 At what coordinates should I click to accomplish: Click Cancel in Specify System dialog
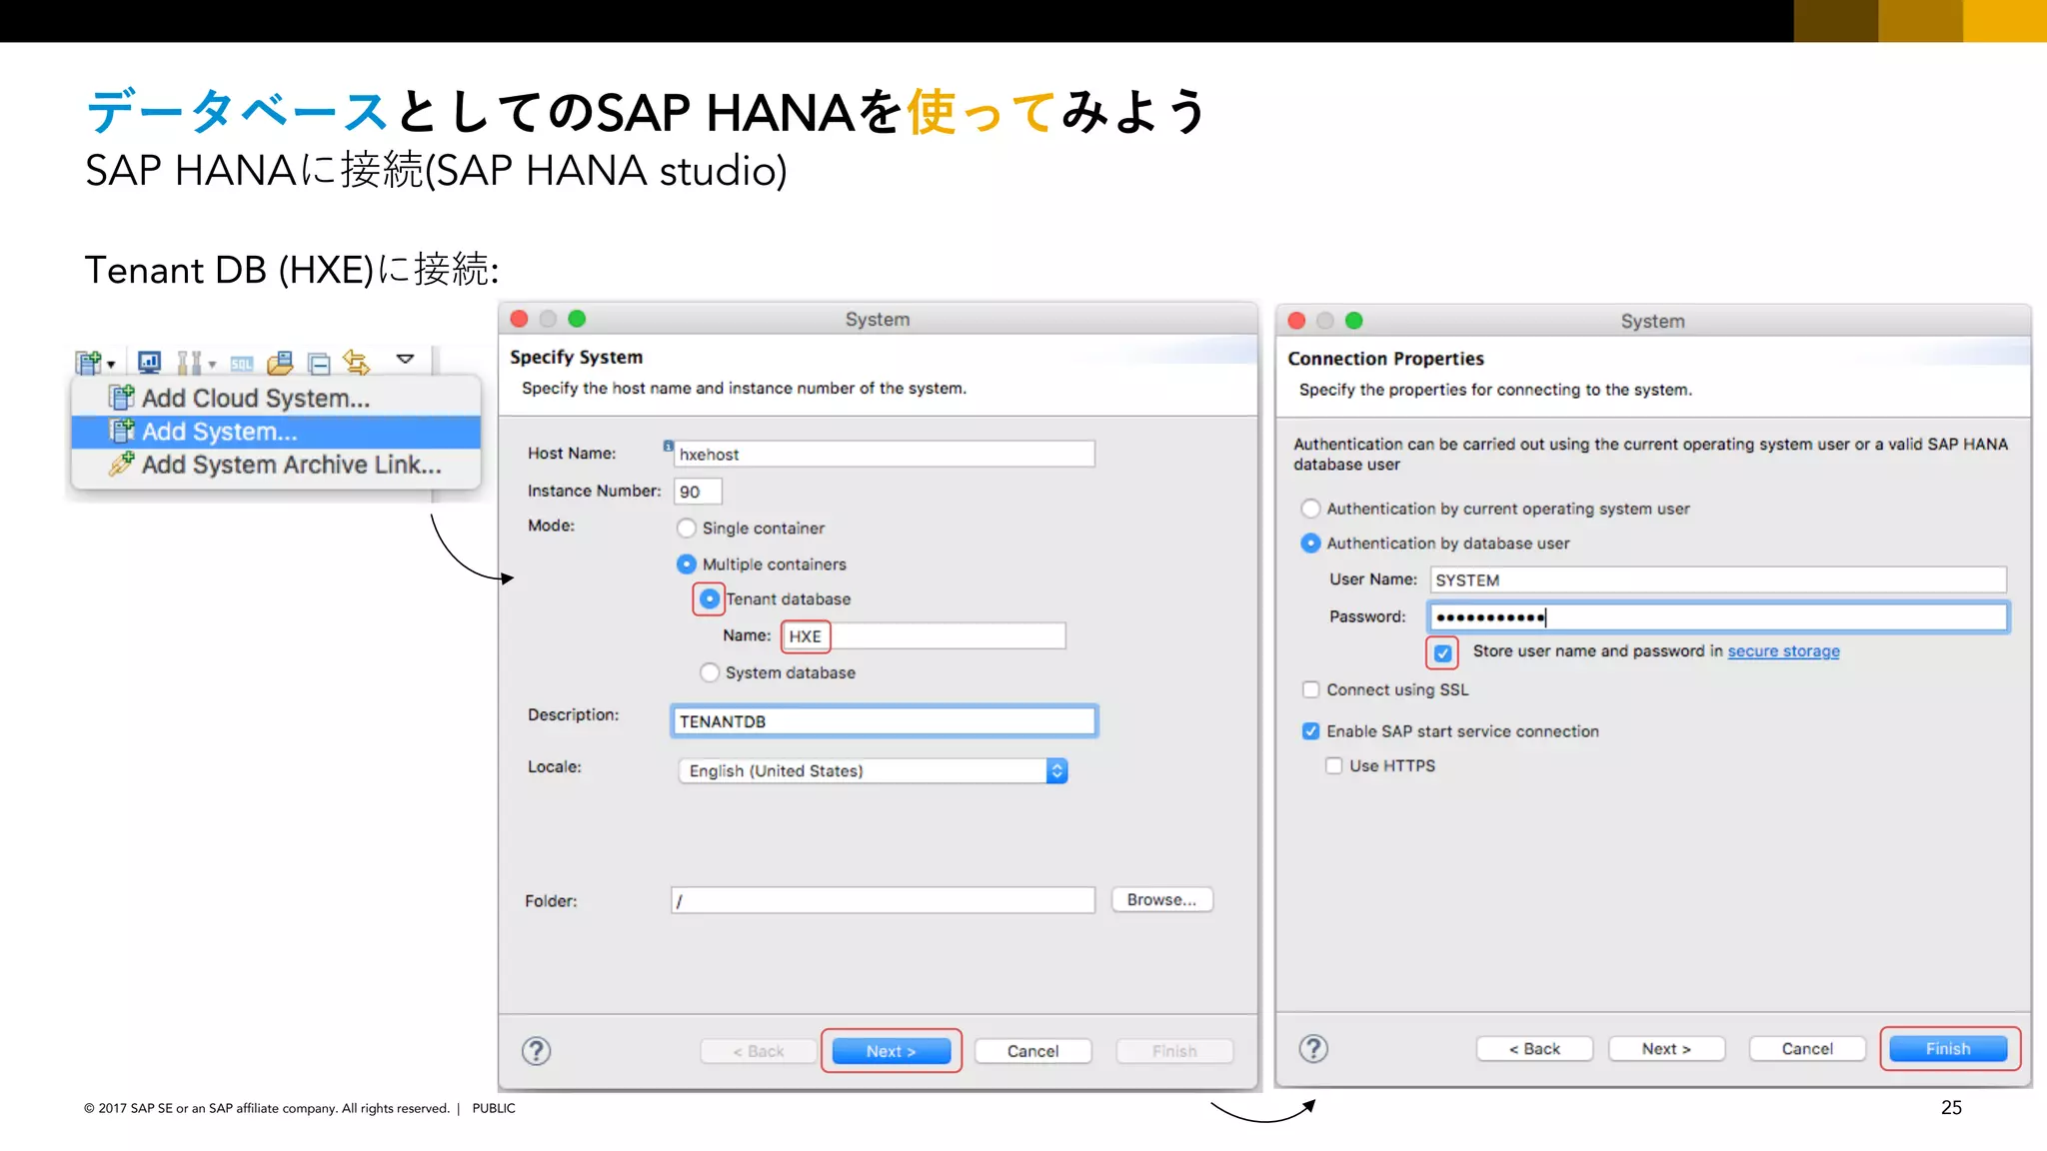tap(1032, 1051)
